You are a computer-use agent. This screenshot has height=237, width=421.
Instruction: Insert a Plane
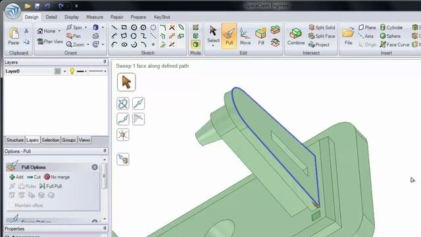pyautogui.click(x=367, y=28)
